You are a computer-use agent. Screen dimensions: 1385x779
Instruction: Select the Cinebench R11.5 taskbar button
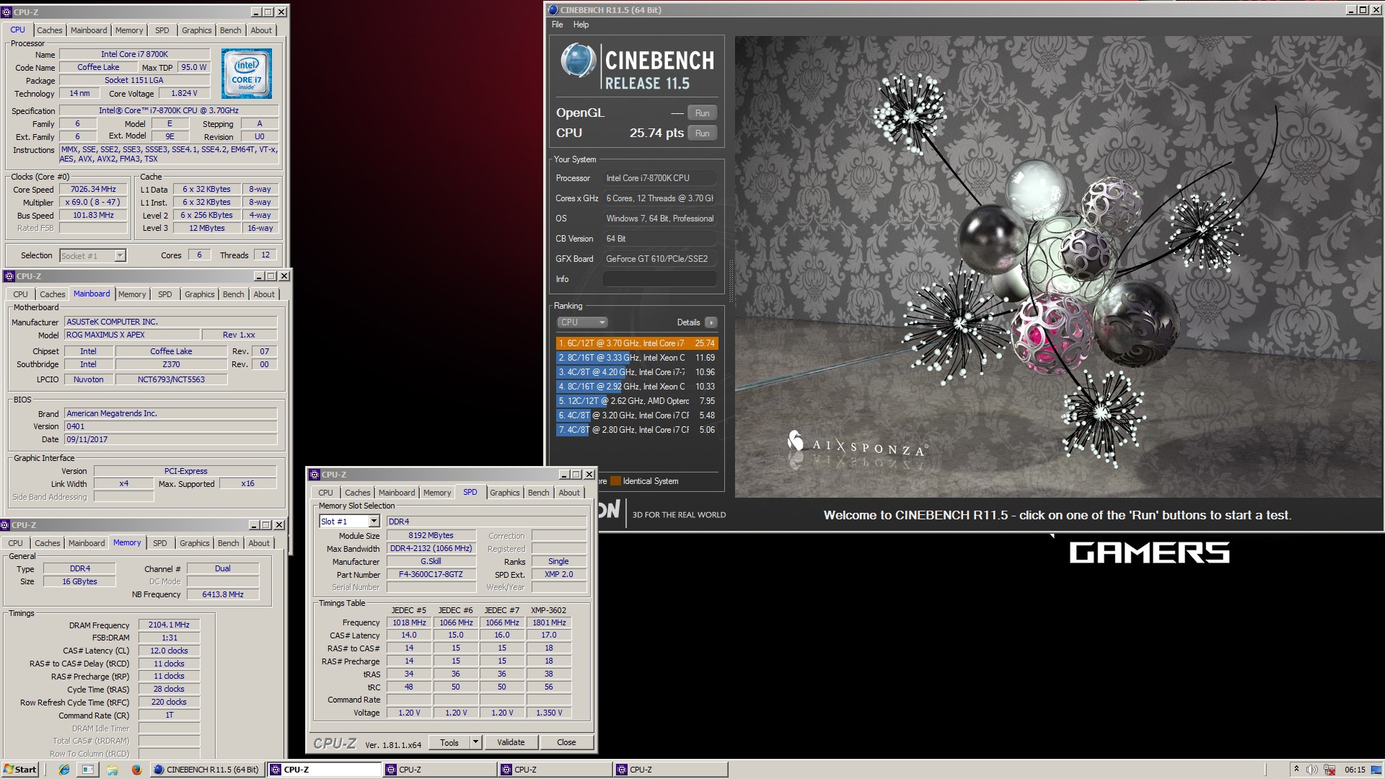207,770
